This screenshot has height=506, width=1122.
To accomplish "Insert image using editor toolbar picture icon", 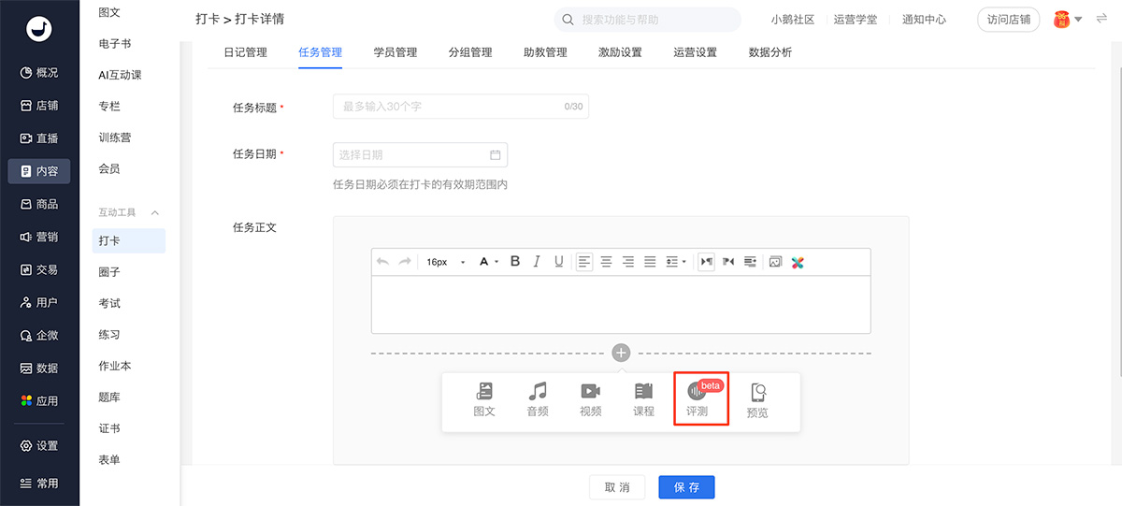I will (774, 262).
